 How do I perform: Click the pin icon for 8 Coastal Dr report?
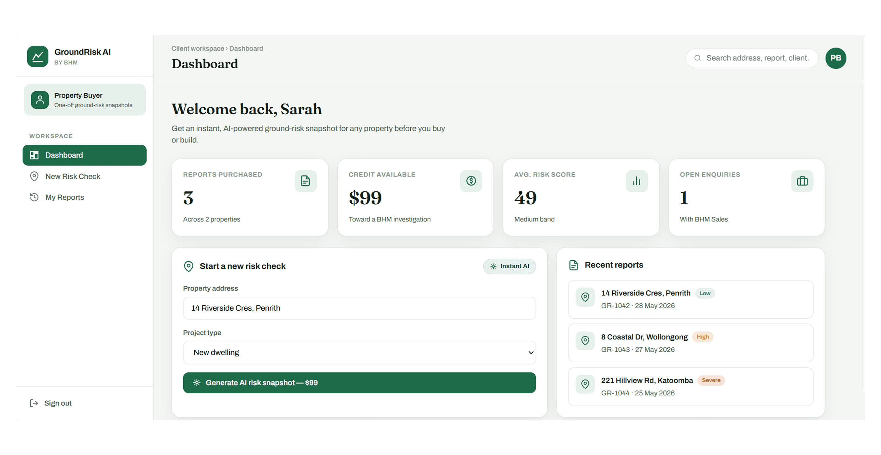585,341
